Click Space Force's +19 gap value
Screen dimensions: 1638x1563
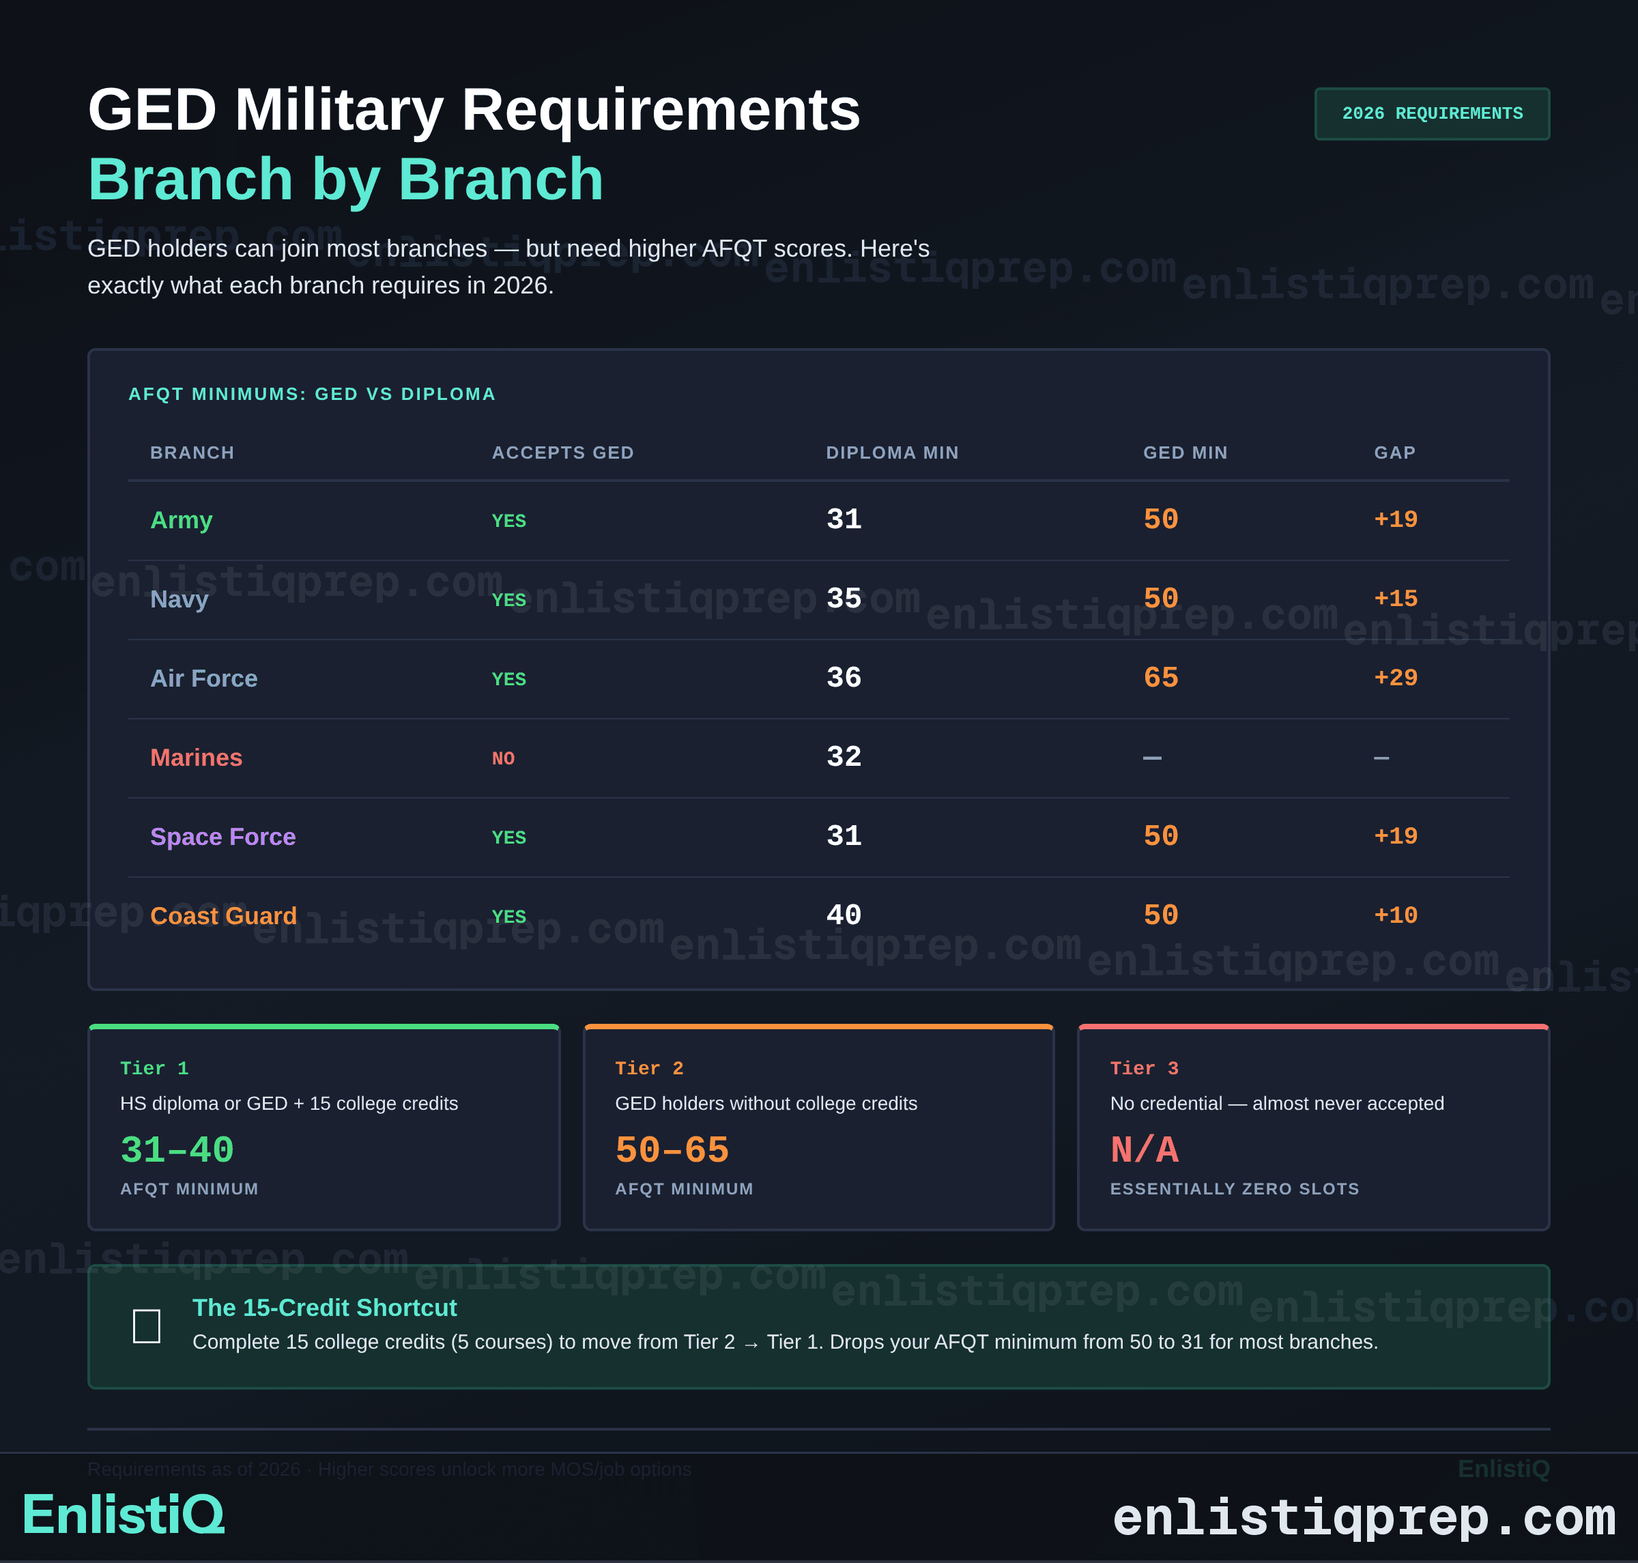pos(1396,835)
